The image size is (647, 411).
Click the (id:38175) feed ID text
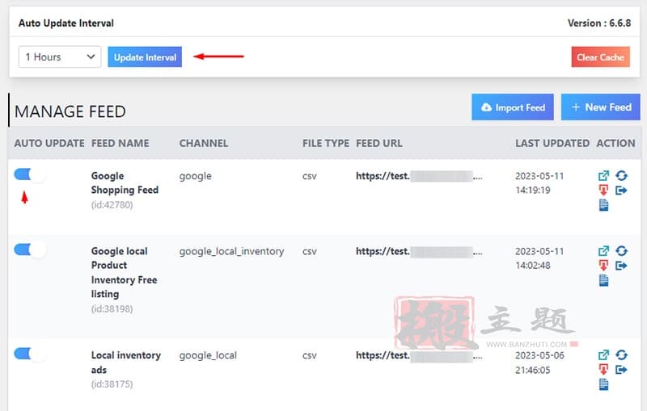point(112,384)
